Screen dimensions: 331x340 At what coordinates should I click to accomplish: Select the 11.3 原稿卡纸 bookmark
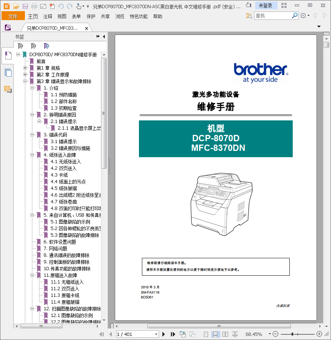pyautogui.click(x=65, y=295)
